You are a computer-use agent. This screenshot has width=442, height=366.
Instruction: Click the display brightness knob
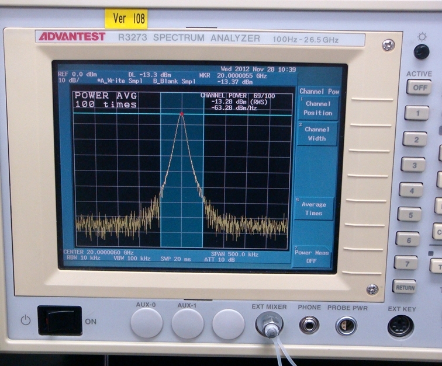click(x=422, y=52)
